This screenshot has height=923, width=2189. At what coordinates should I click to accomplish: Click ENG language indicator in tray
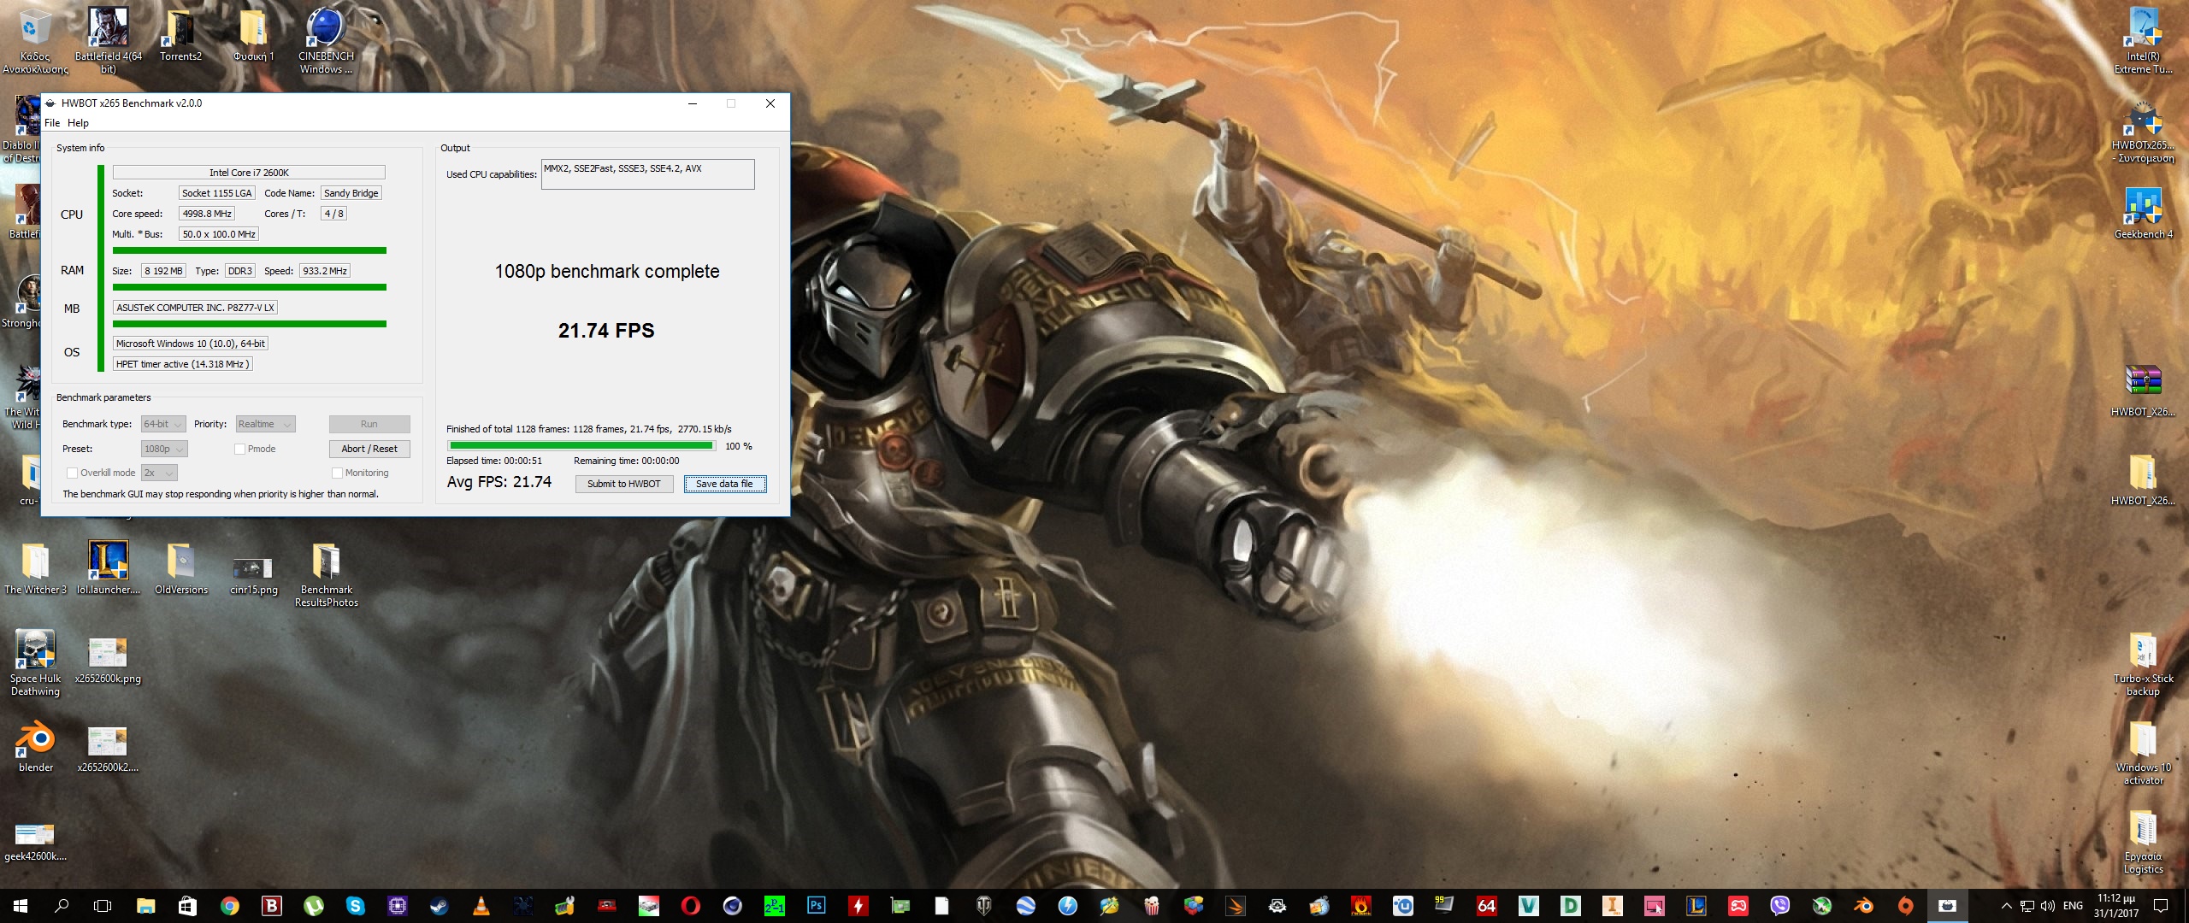click(2073, 906)
